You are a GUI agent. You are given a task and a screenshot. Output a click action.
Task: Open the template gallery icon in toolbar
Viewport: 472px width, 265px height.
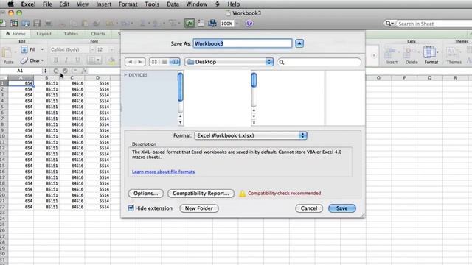coord(14,24)
